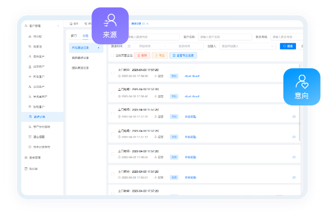Open the home icon tab in top bar
Image resolution: width=325 pixels, height=218 pixels.
pos(71,23)
